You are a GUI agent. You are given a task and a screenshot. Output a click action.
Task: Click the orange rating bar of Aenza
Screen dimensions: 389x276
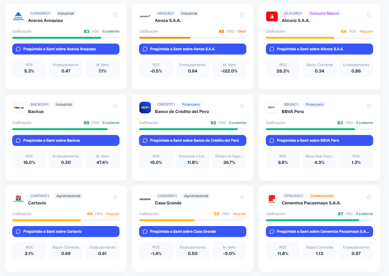tap(165, 38)
